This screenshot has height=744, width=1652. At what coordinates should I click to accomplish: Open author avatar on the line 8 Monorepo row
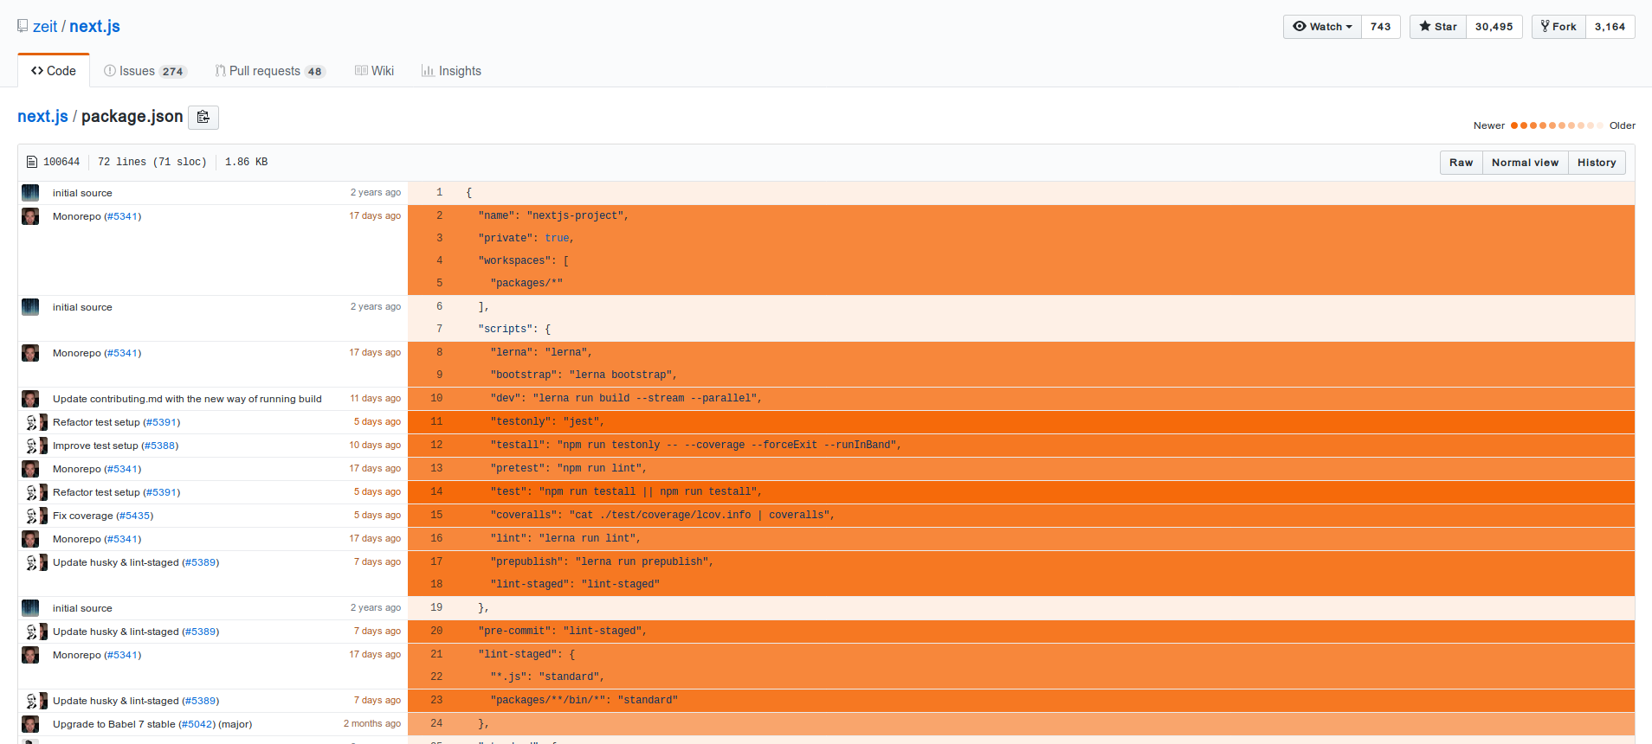point(30,353)
